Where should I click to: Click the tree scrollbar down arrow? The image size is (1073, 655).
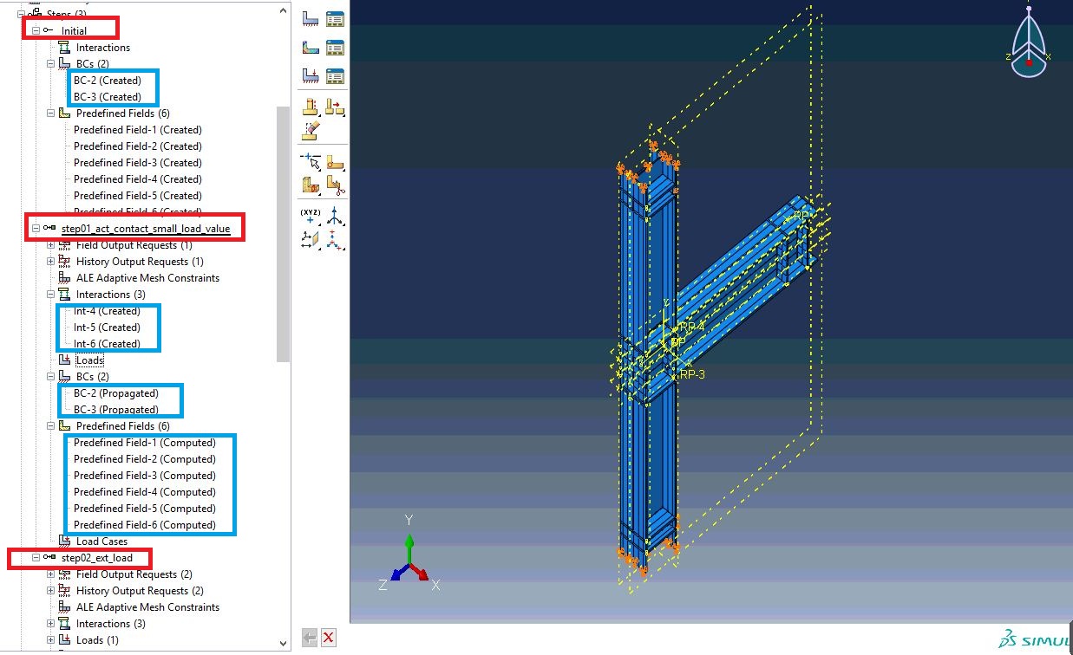(x=283, y=643)
